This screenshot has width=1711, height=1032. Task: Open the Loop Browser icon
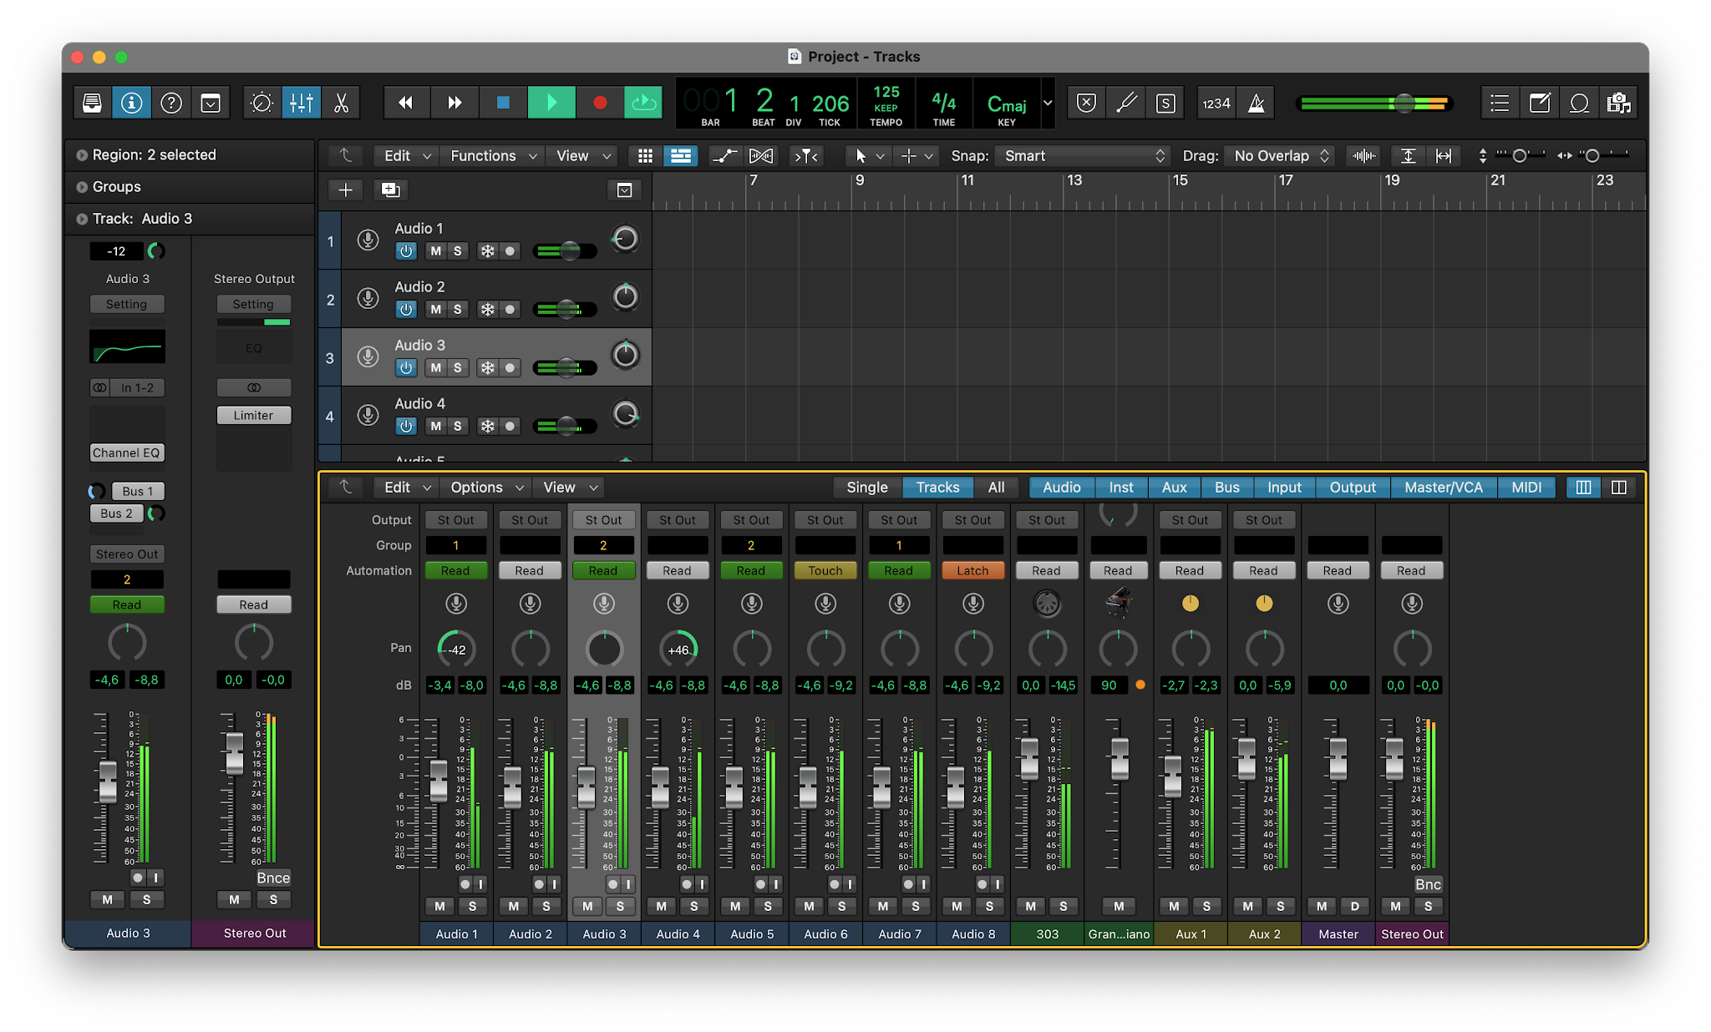pos(1579,103)
